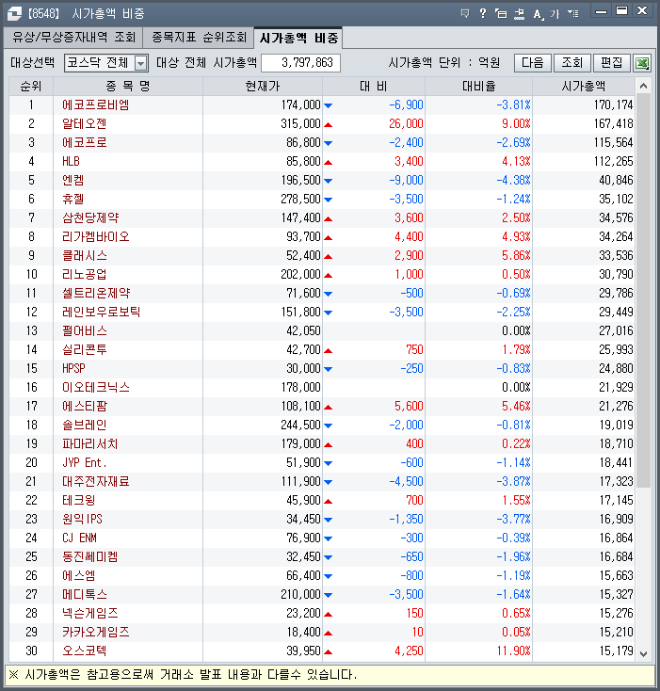Sort by the 대비율 column header

(x=479, y=86)
